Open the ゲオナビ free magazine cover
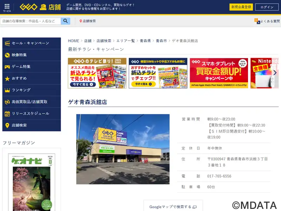The width and height of the screenshot is (281, 211). tap(32, 182)
